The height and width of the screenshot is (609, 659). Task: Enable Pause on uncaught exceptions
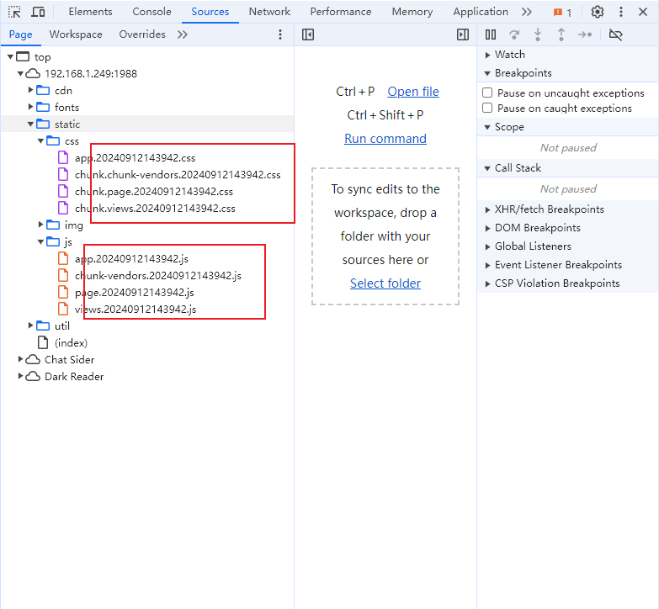(x=487, y=93)
